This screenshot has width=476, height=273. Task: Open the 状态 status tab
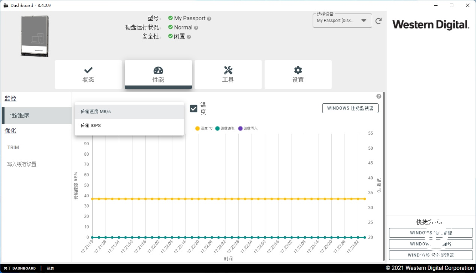pyautogui.click(x=88, y=75)
